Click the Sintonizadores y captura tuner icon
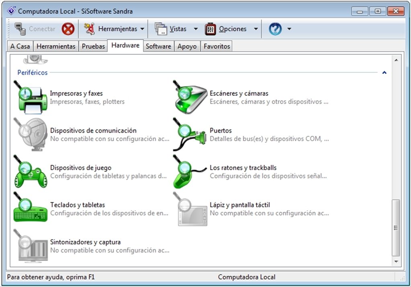This screenshot has width=411, height=287. (31, 246)
